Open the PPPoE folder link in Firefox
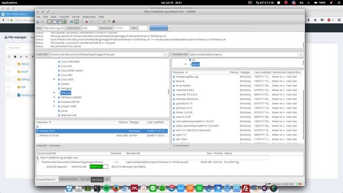This screenshot has height=193, width=343. tap(25, 79)
